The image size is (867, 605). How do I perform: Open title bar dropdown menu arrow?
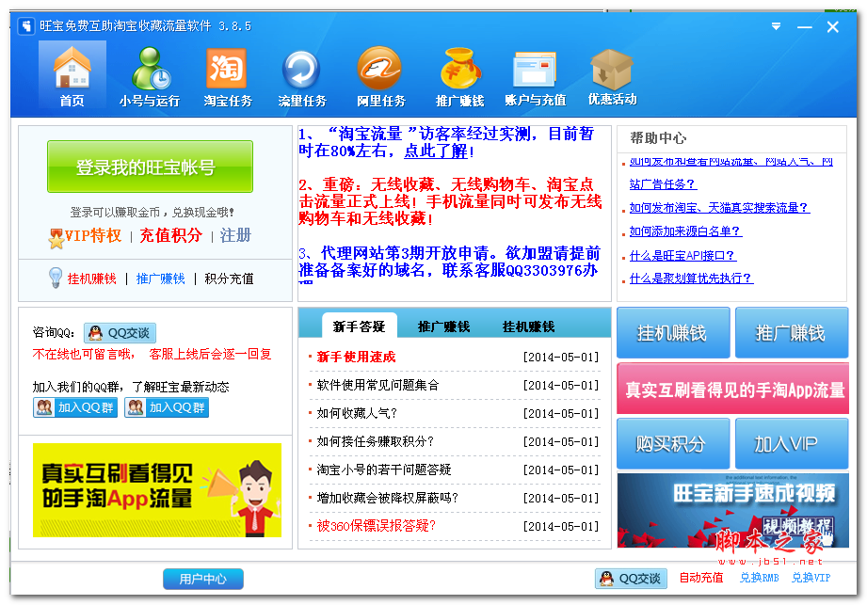pos(777,26)
